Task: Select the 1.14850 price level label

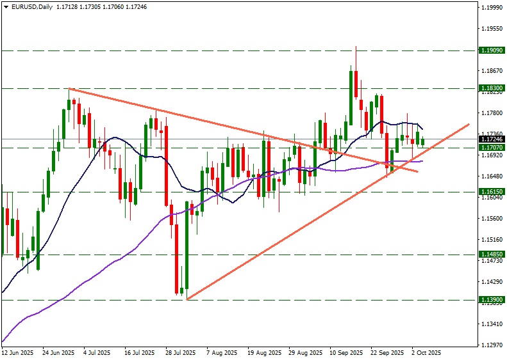Action: click(490, 254)
